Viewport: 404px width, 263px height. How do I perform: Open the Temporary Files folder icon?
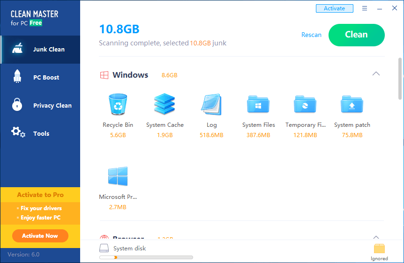pos(305,104)
